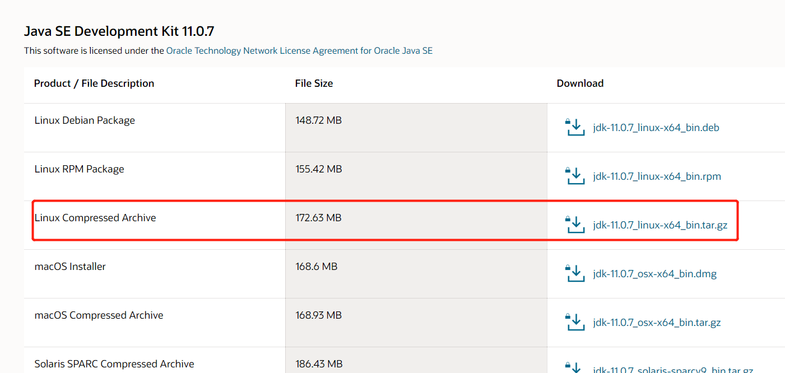The width and height of the screenshot is (785, 373).
Task: Open the Oracle Technology Network License Agreement link
Action: click(x=299, y=50)
